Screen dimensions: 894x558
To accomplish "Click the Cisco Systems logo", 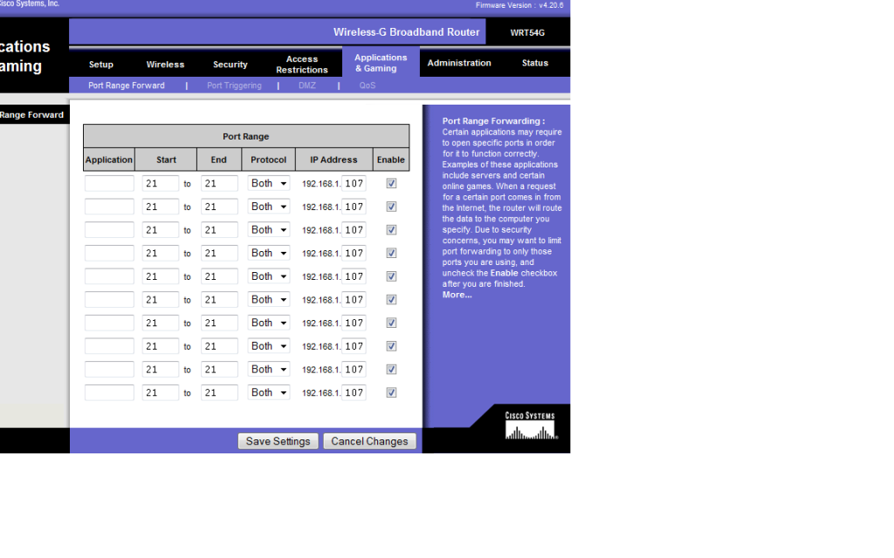I will (x=530, y=425).
